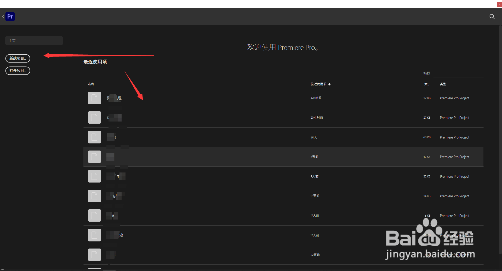Screen dimensions: 502x271
Task: Click Premiere Pro Project type in 32 KB row
Action: [455, 176]
